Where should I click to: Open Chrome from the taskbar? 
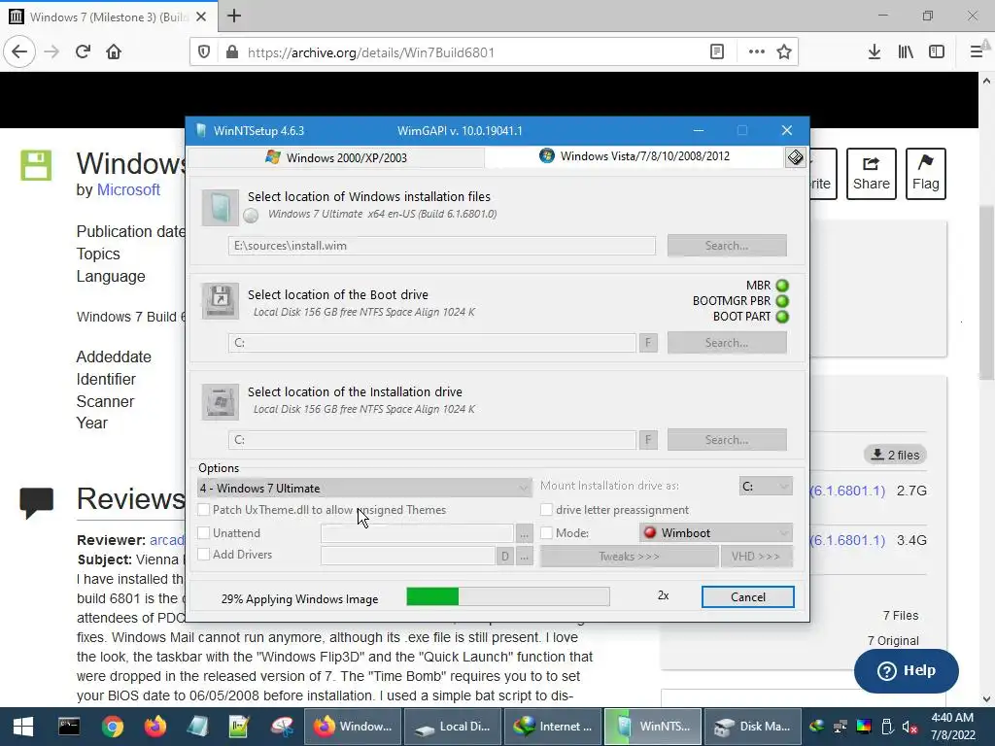(x=113, y=727)
